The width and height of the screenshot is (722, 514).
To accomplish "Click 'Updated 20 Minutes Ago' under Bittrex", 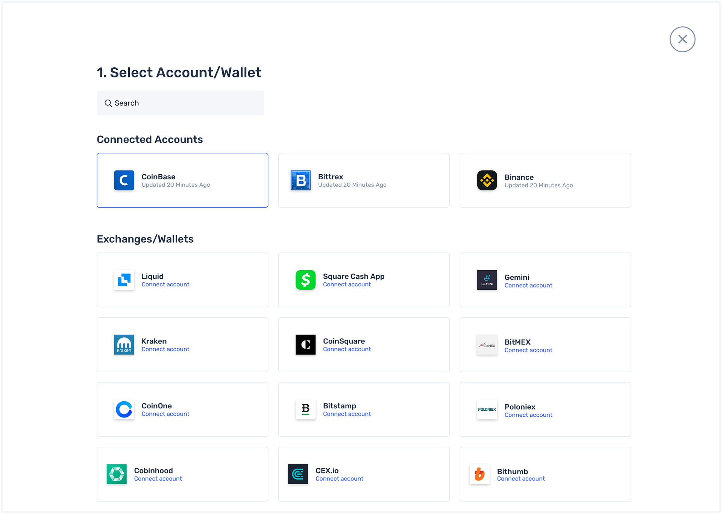I will (352, 185).
